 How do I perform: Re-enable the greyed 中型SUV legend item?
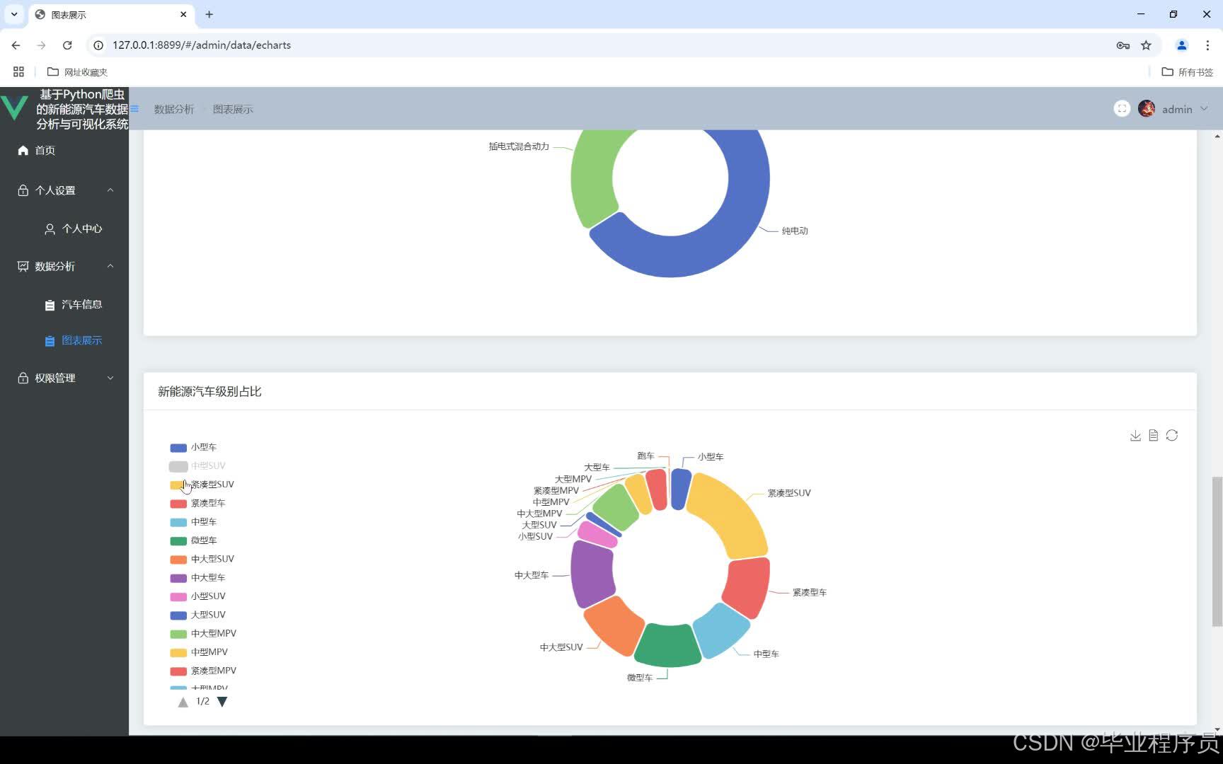[197, 465]
